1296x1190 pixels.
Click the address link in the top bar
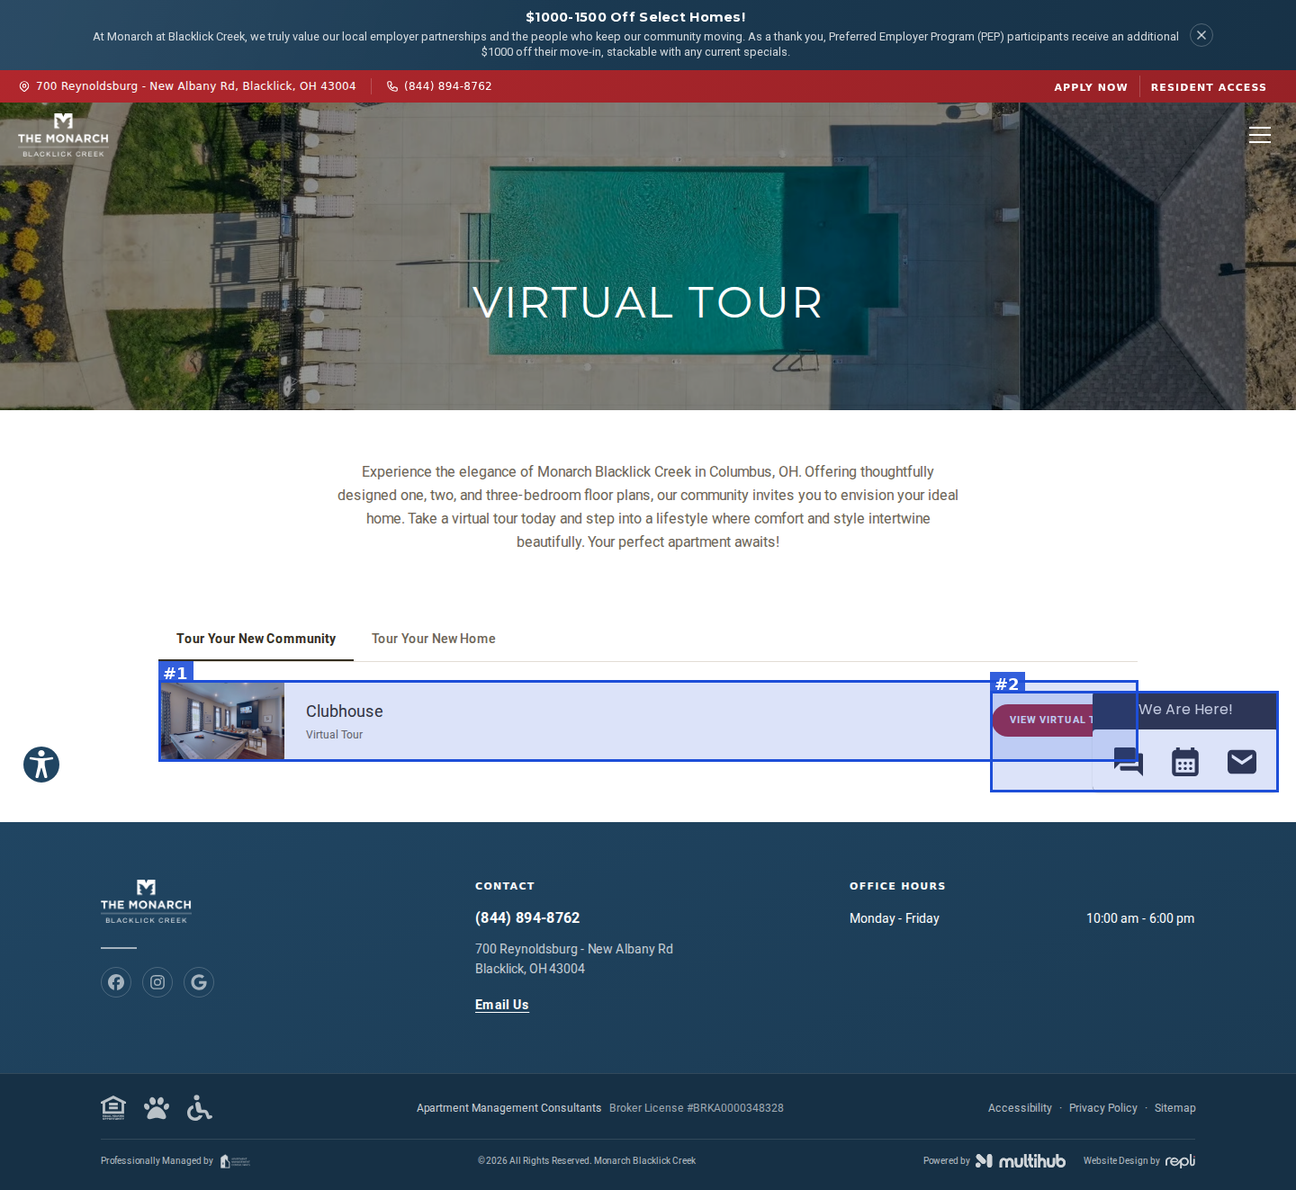pyautogui.click(x=187, y=86)
